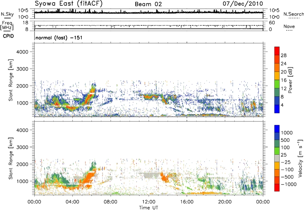The image size is (304, 210).
Task: Select the "Freq. [MHz]" axis label
Action: click(7, 25)
